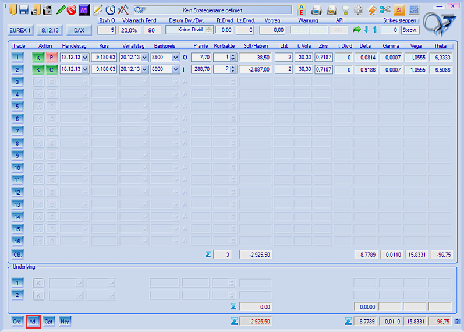Image resolution: width=464 pixels, height=332 pixels.
Task: Click the first printer icon
Action: (x=317, y=10)
